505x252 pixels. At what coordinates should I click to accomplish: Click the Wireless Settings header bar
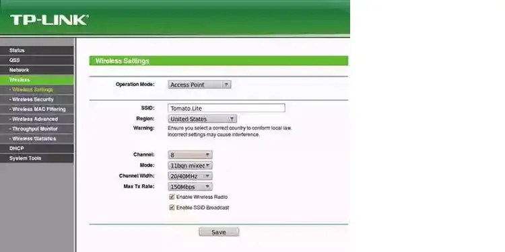coord(219,60)
